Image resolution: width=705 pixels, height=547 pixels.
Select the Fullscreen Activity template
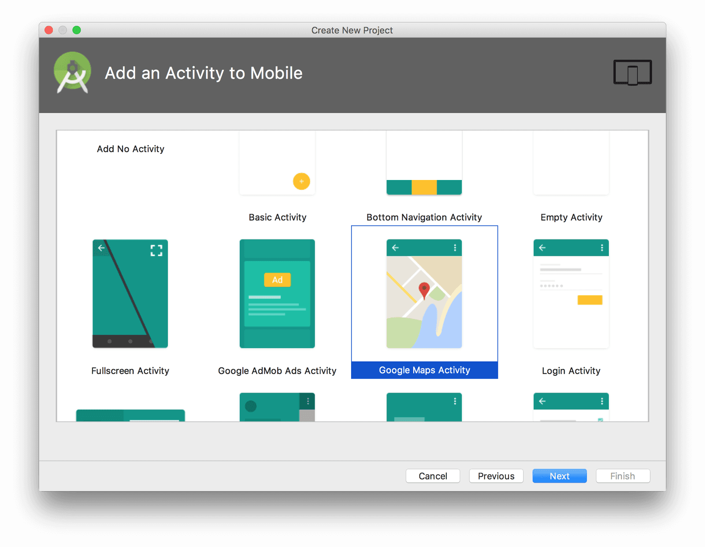coord(130,293)
